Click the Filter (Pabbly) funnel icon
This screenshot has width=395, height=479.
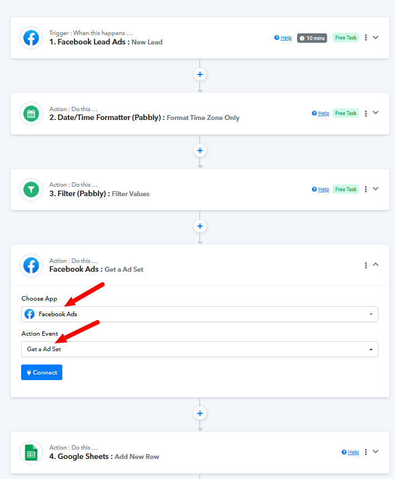(x=31, y=189)
